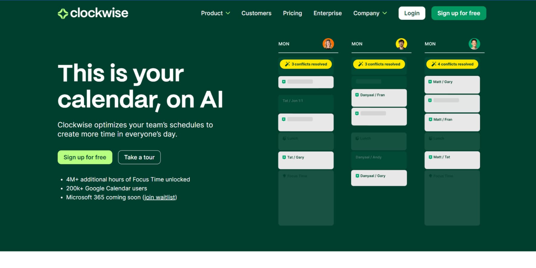Select Pricing in the top navigation
The width and height of the screenshot is (536, 268).
click(292, 13)
